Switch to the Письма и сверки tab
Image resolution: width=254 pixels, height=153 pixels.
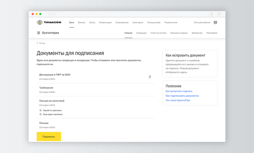tap(179, 33)
